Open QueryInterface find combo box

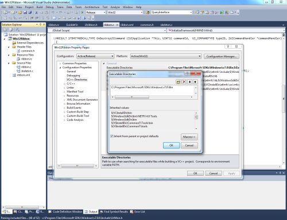tap(172, 13)
